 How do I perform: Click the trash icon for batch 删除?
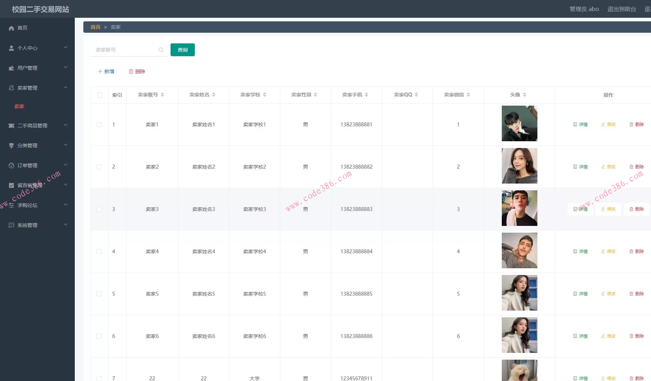(x=131, y=72)
